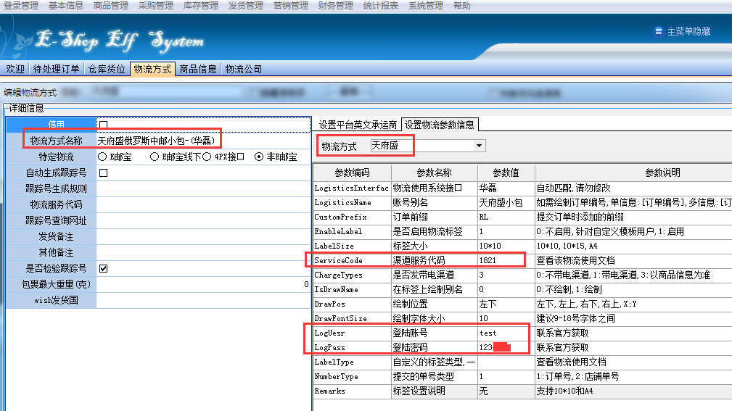
Task: Click the ServiceCode value cell 1821
Action: 500,260
